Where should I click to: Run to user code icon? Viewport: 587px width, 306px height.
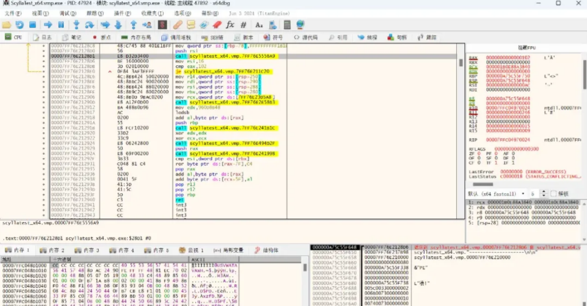click(147, 25)
